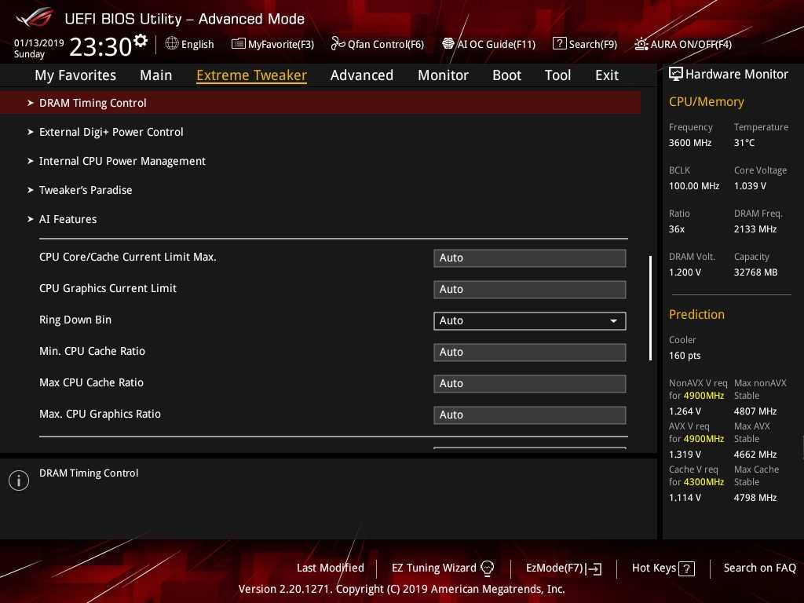Select Min. CPU Cache Ratio field
Viewport: 804px width, 603px height.
point(529,352)
